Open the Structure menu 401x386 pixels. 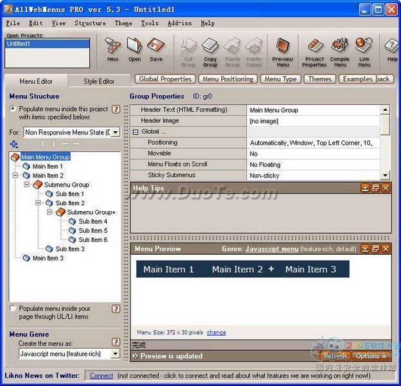click(90, 23)
